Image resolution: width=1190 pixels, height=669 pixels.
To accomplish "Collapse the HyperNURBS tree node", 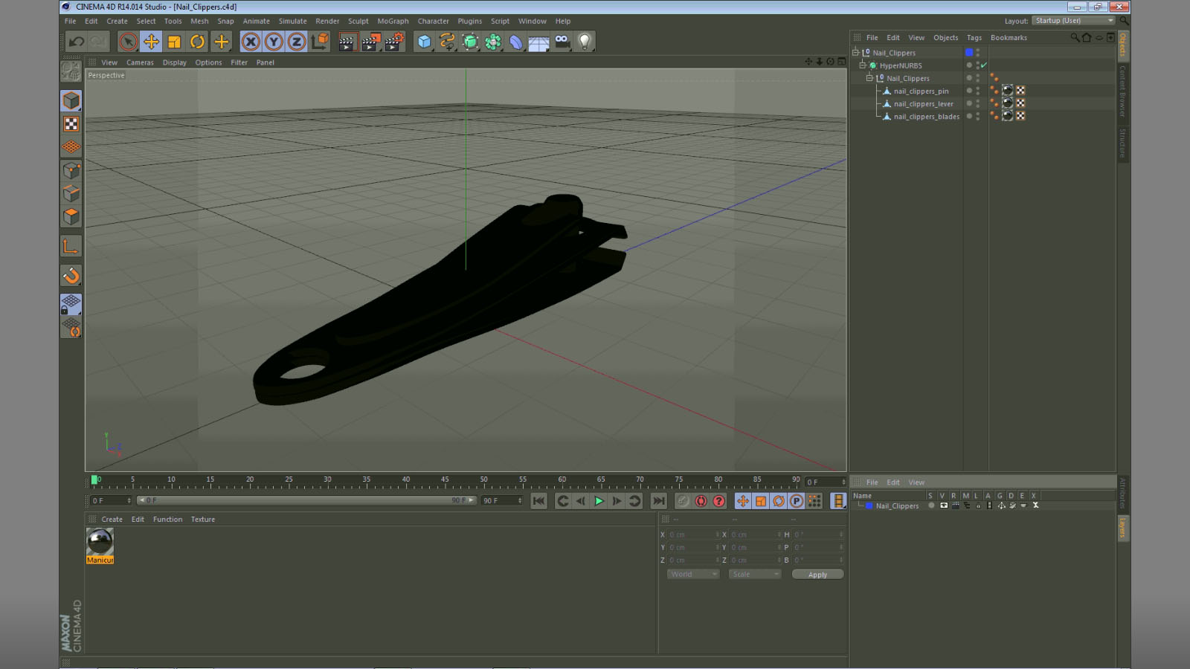I will (863, 65).
